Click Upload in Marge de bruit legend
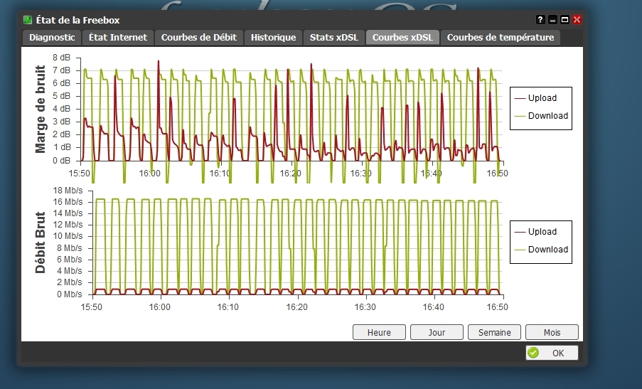 pyautogui.click(x=542, y=98)
